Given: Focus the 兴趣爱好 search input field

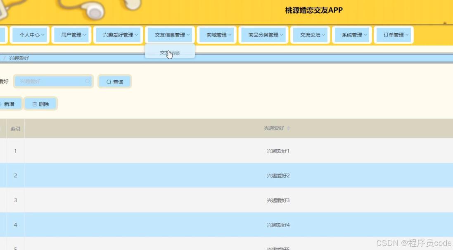Looking at the screenshot, I should coord(53,81).
